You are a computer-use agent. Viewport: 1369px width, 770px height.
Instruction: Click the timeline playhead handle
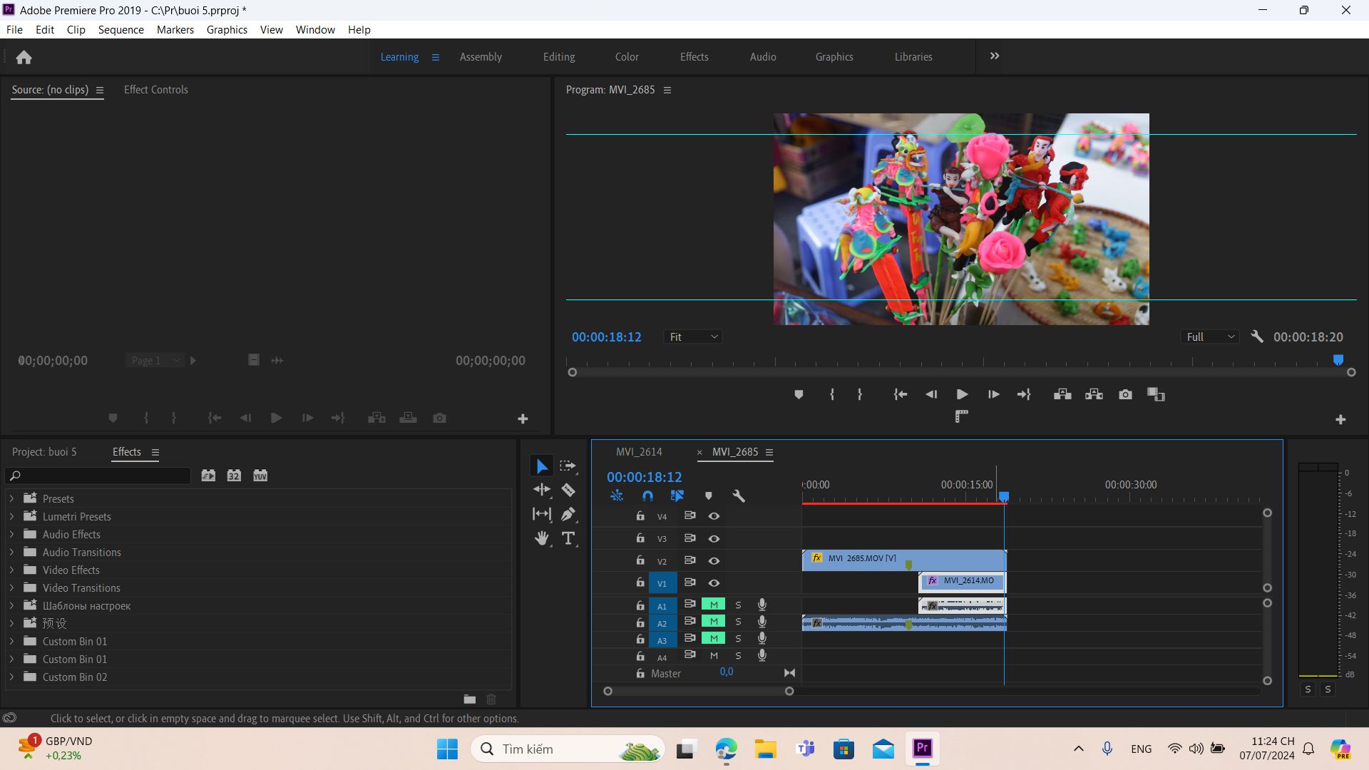1004,496
